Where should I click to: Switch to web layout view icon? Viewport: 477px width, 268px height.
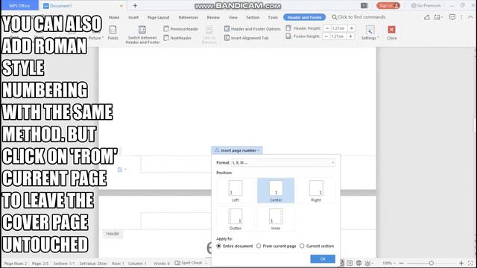pyautogui.click(x=358, y=263)
